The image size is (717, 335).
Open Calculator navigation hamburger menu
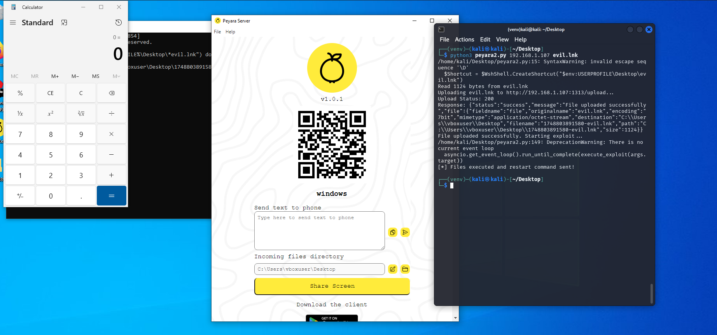tap(13, 22)
